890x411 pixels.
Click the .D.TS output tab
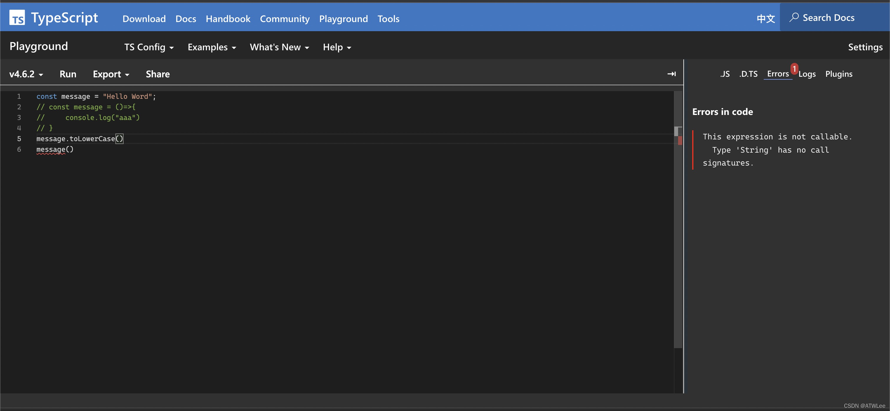748,73
